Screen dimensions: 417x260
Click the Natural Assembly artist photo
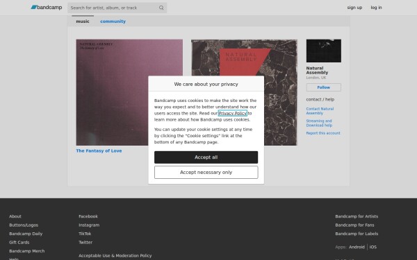[323, 51]
